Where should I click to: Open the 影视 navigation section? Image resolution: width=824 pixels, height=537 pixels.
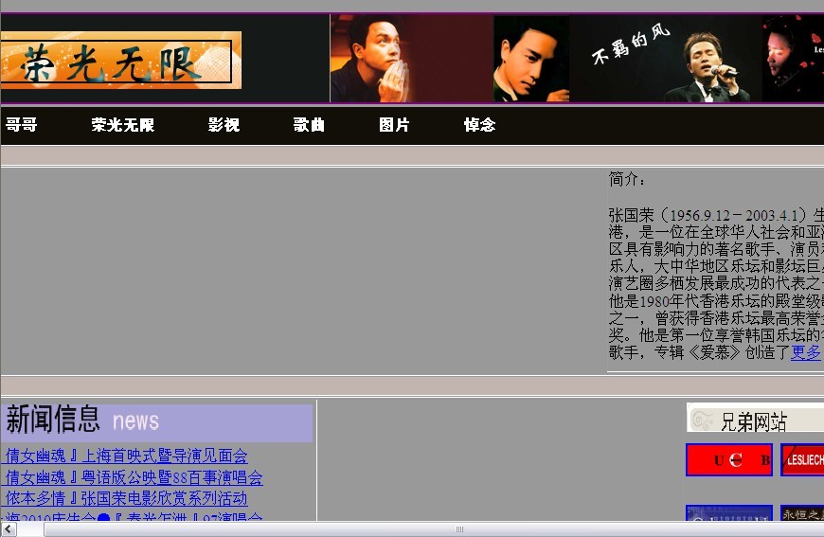(224, 125)
